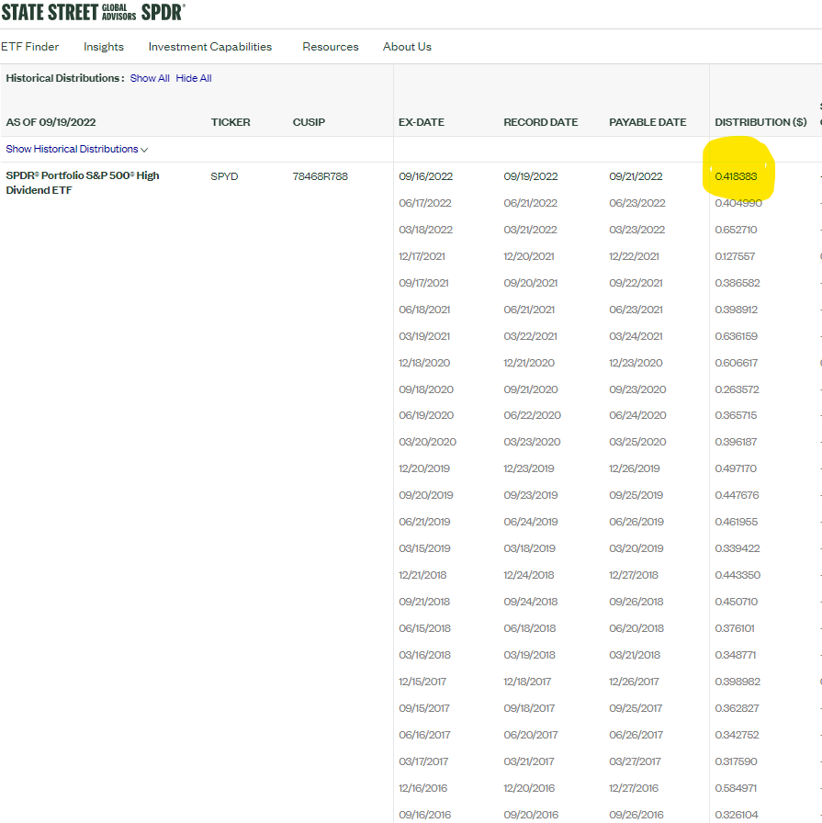Select record date 09/20/2021

pyautogui.click(x=530, y=283)
